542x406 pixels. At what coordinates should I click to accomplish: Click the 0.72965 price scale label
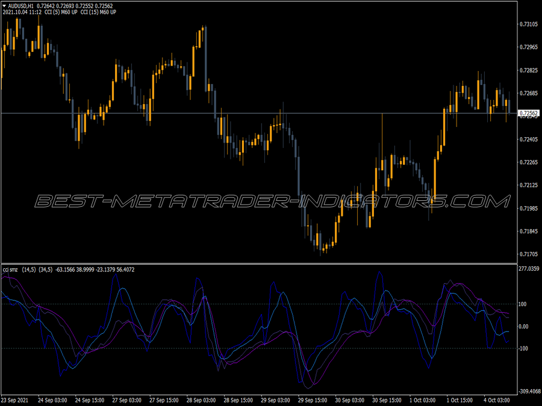click(529, 47)
